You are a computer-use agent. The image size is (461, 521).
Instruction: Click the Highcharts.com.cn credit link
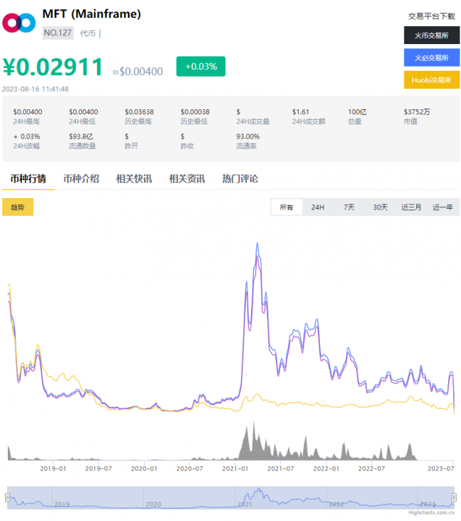click(431, 512)
